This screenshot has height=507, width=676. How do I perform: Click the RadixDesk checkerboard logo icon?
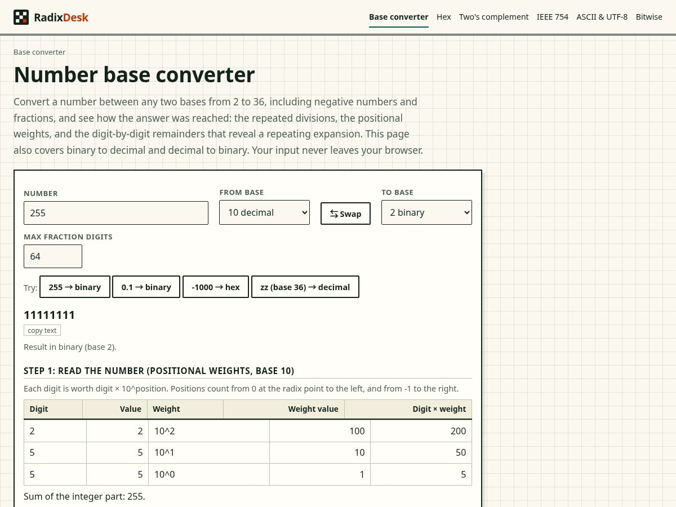tap(21, 17)
